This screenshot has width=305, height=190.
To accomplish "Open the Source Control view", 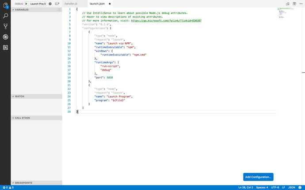I will 5,26.
